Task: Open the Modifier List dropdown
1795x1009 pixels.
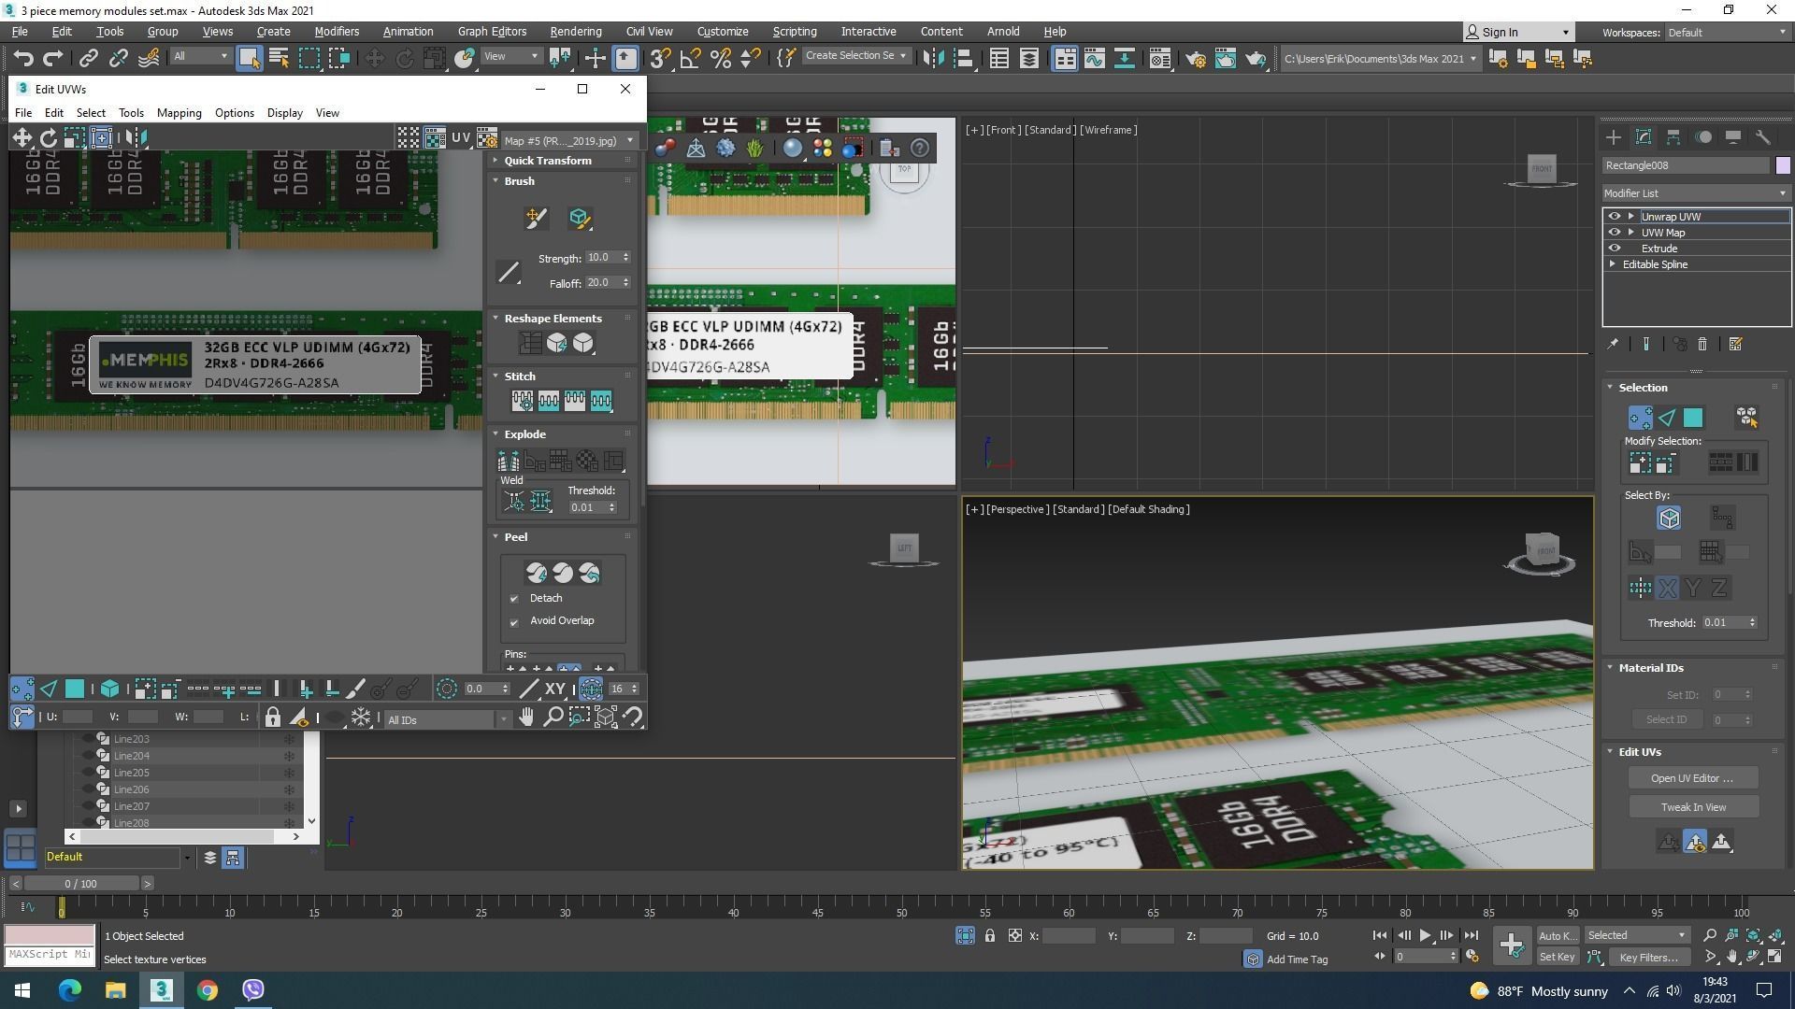Action: (1696, 193)
